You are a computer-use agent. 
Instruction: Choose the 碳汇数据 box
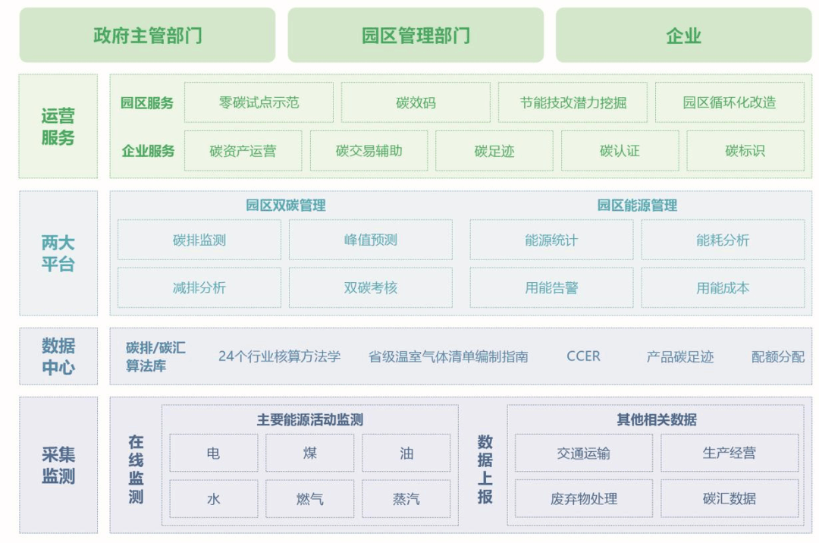pos(730,498)
